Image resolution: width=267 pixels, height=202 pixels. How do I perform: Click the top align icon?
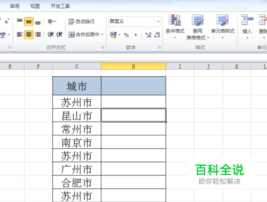click(20, 21)
